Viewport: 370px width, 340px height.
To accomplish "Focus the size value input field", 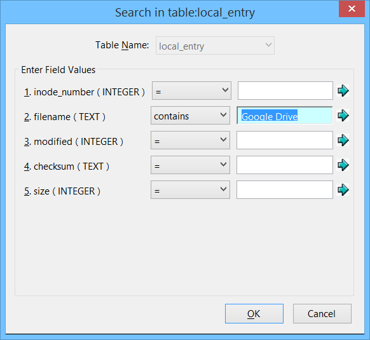I will click(285, 190).
